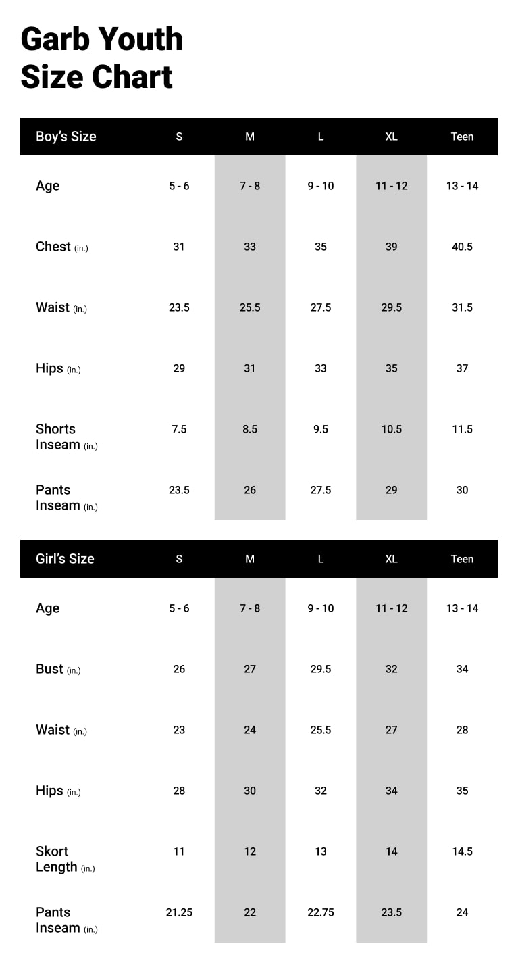Click the Girl's Size header label
Screen dimensions: 518x963
pos(65,559)
